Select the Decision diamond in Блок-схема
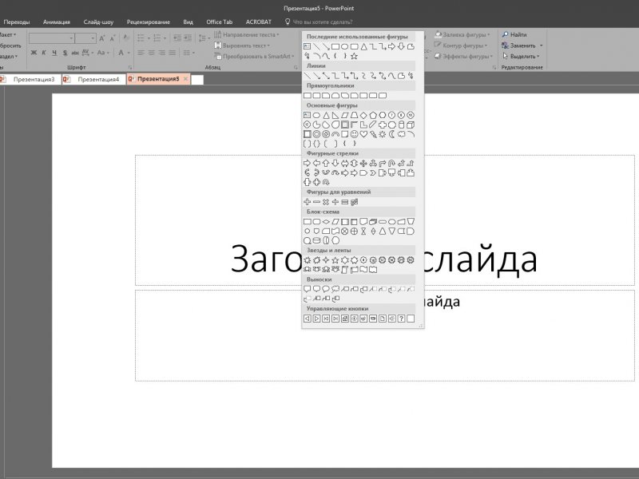The image size is (639, 479). [326, 222]
